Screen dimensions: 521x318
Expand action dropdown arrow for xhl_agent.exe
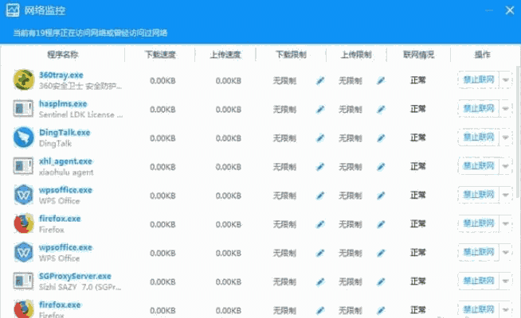(505, 166)
